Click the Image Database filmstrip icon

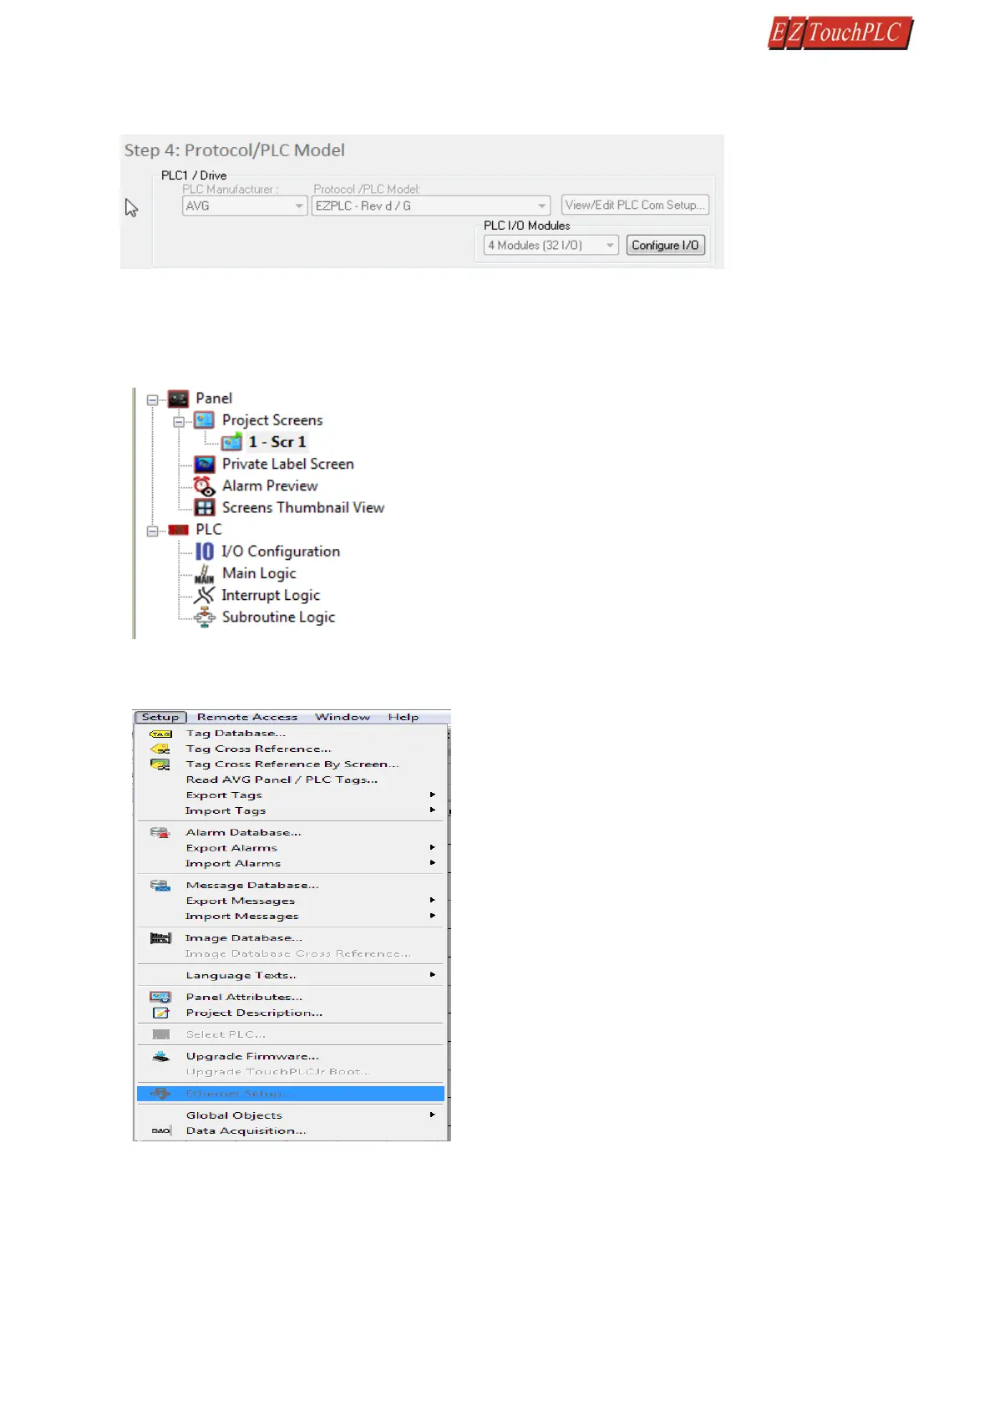pos(160,938)
